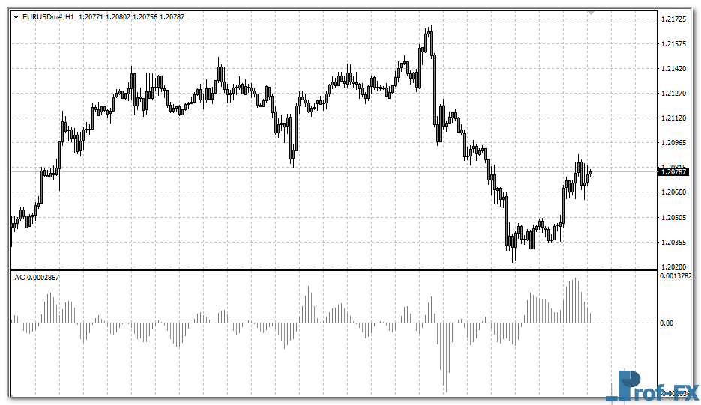The width and height of the screenshot is (701, 405).
Task: Click the chart shift triangle marker at top
Action: click(x=591, y=13)
